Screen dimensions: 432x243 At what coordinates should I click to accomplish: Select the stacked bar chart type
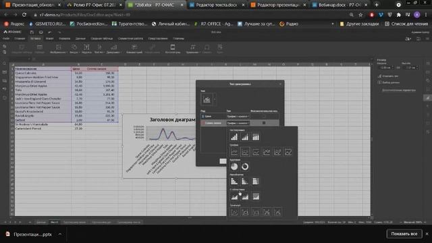coord(244,182)
